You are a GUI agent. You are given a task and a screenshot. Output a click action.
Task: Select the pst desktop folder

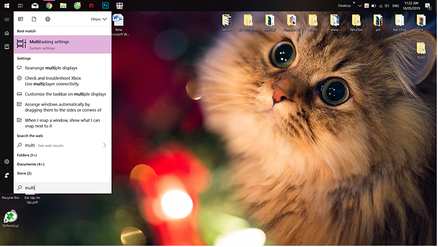click(378, 23)
